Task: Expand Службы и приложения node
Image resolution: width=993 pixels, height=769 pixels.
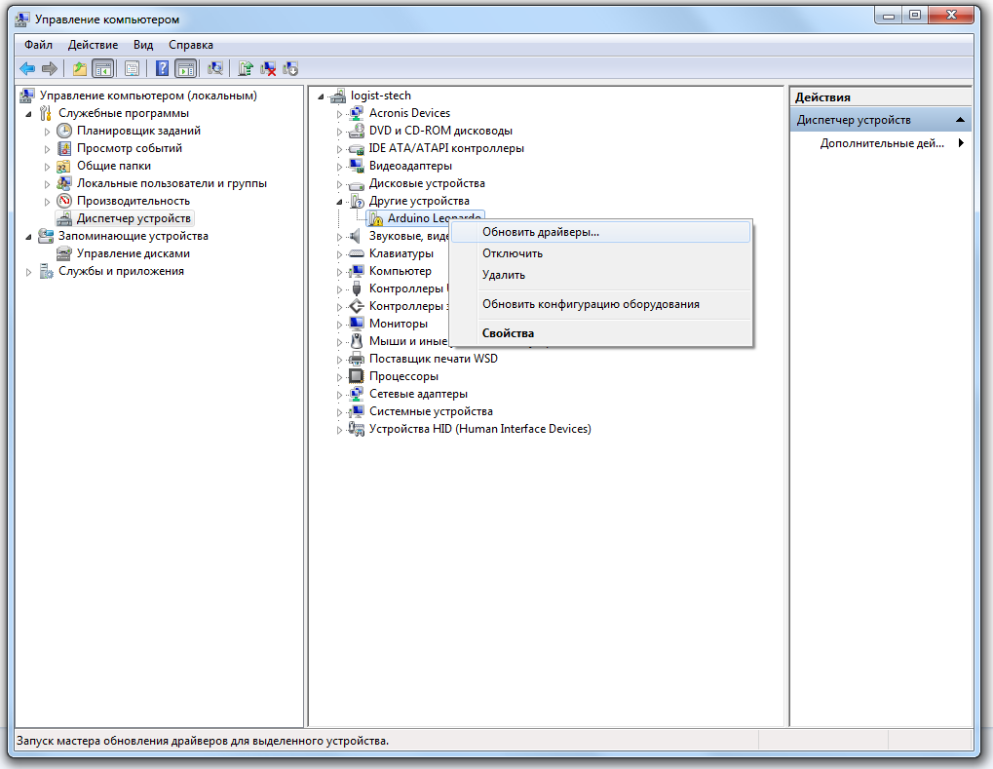Action: [x=29, y=272]
